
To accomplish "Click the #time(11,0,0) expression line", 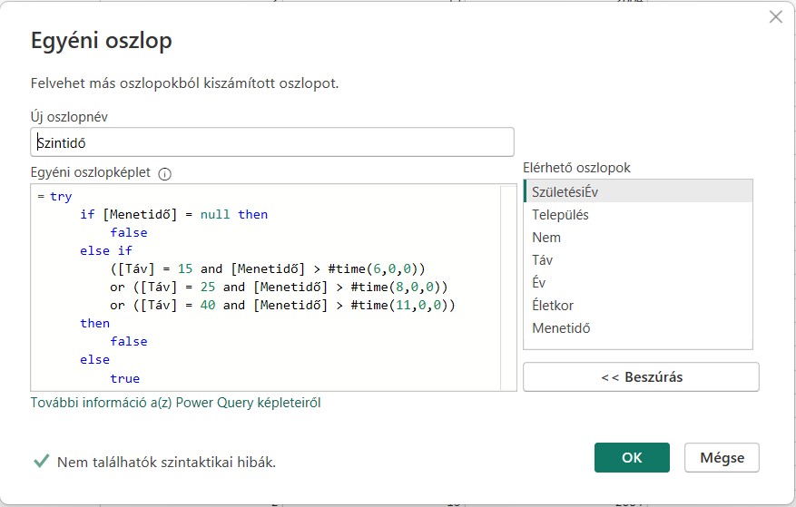I will [283, 305].
